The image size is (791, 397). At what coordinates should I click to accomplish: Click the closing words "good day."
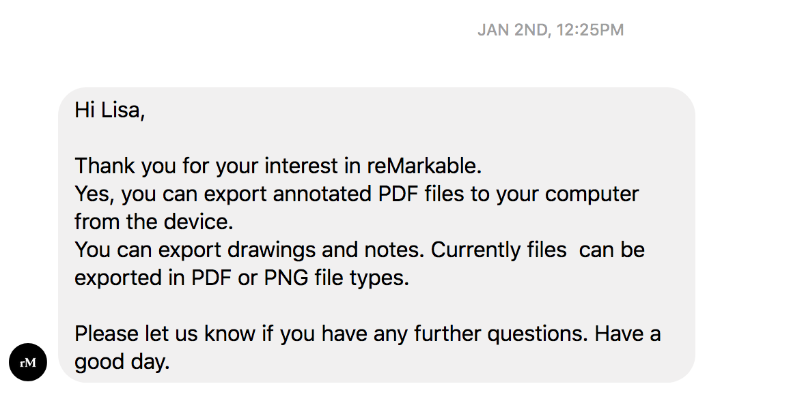pyautogui.click(x=122, y=362)
